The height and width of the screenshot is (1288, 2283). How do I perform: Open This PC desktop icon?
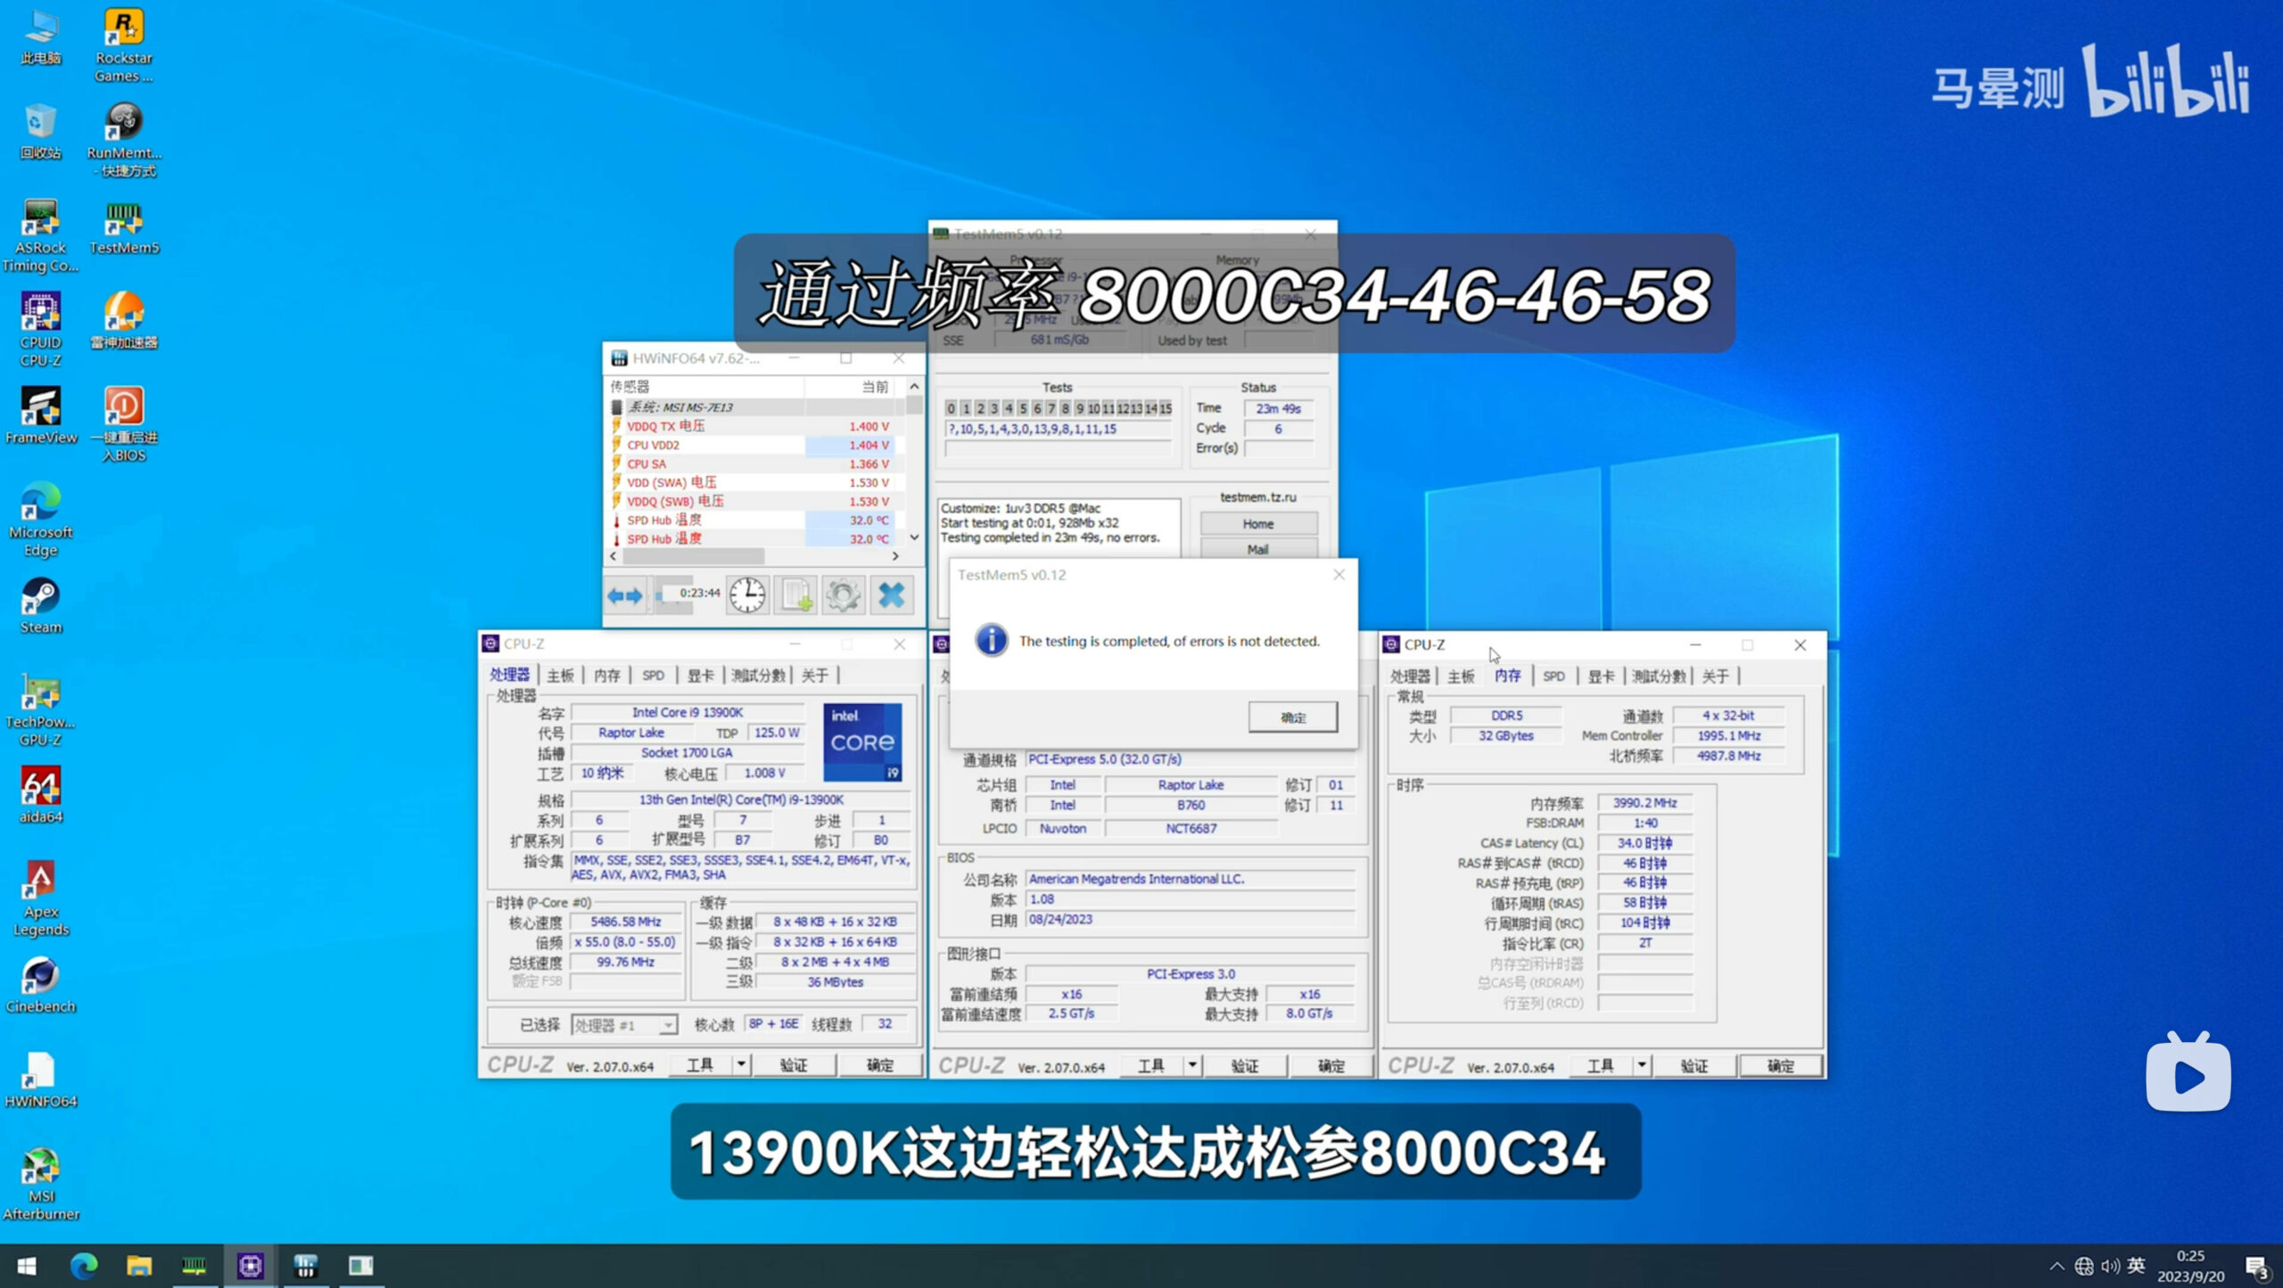tap(40, 37)
